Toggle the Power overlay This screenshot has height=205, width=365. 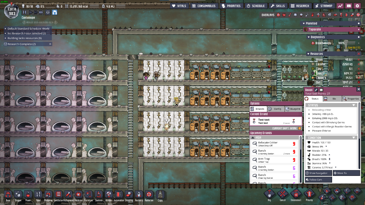point(284,15)
